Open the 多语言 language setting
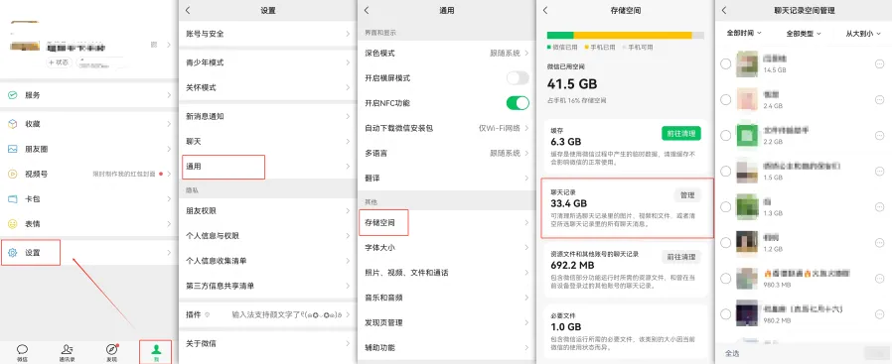The width and height of the screenshot is (892, 364). point(447,154)
